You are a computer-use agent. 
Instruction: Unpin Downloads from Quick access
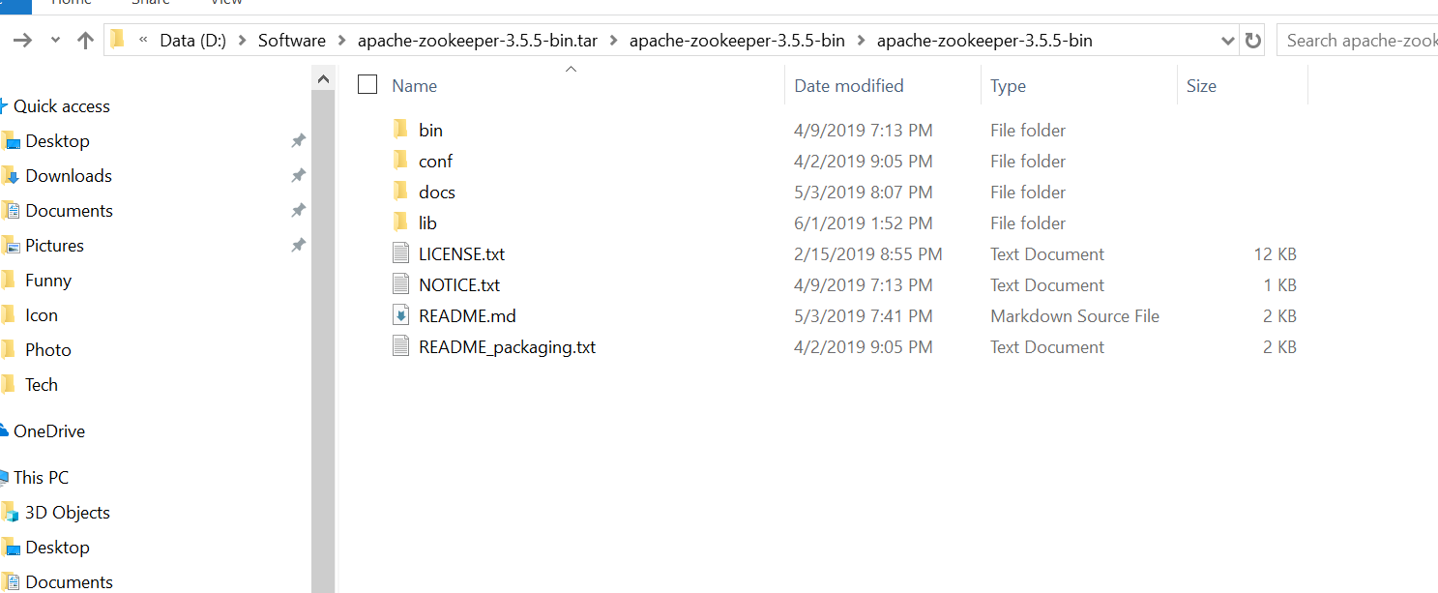(x=298, y=176)
